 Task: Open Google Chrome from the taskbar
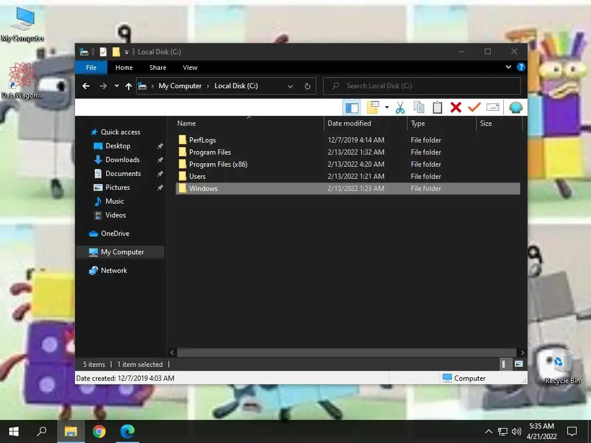[x=99, y=431]
